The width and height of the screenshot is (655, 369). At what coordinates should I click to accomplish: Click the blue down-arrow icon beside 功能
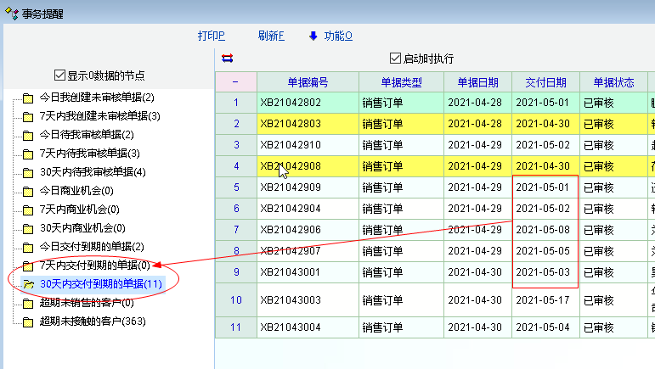[x=313, y=36]
